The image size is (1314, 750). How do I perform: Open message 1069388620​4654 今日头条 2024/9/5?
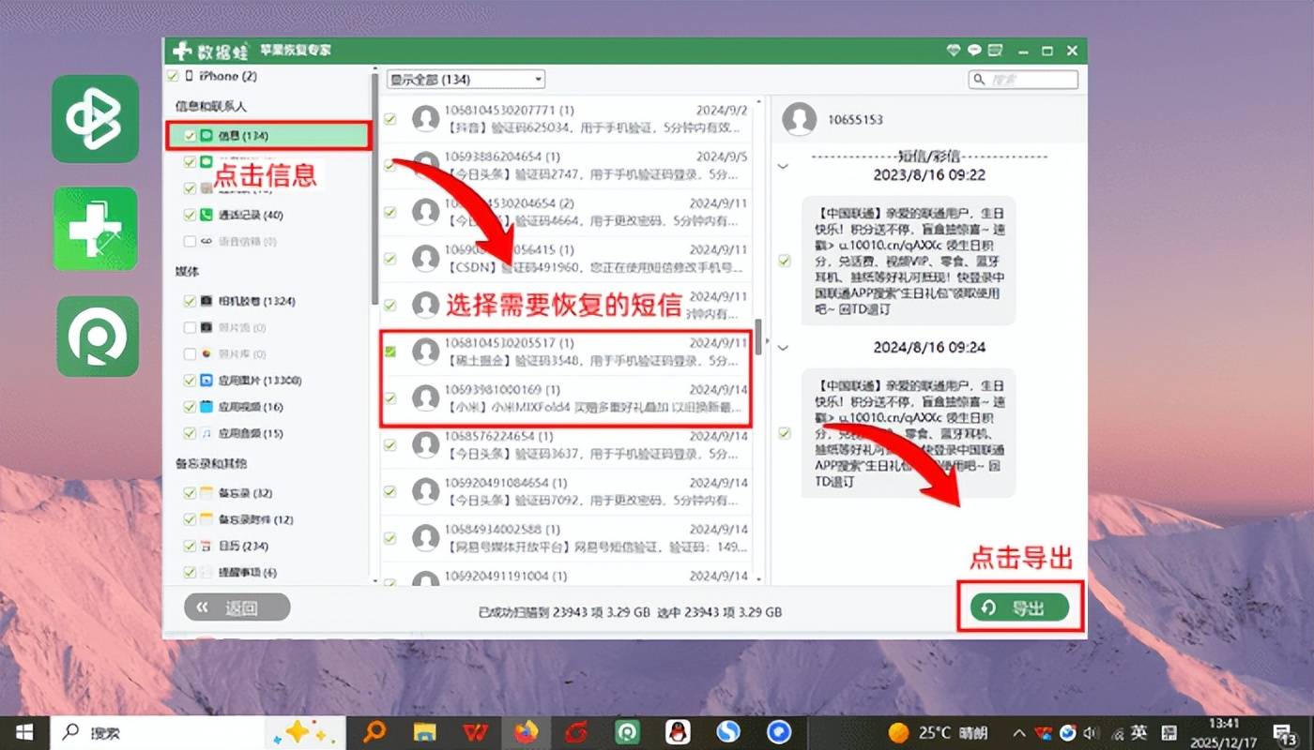point(567,165)
